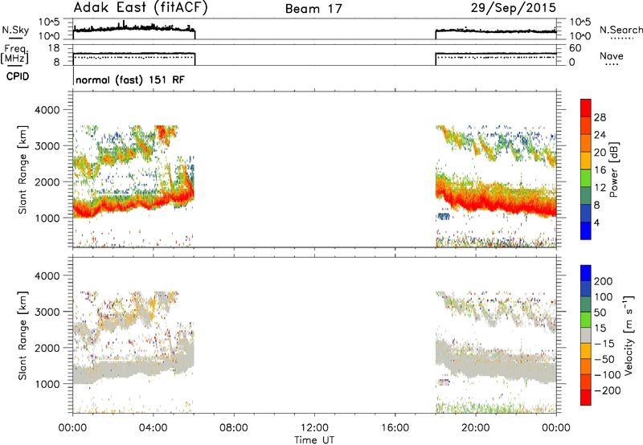Click the "20:00" time axis label
Image resolution: width=643 pixels, height=445 pixels.
coord(476,428)
